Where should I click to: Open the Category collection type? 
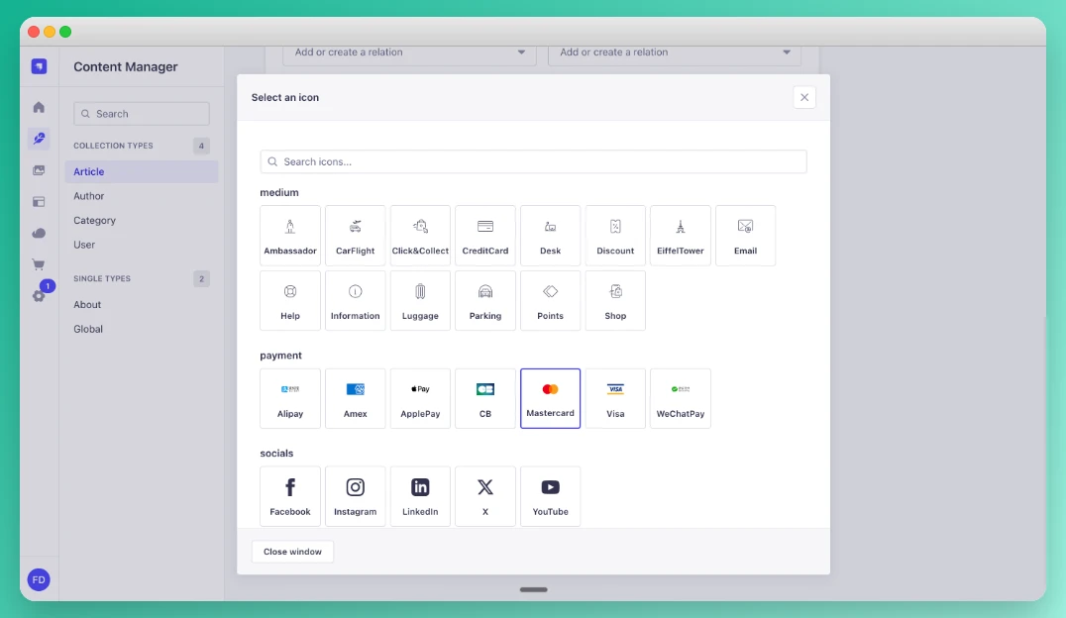coord(94,220)
